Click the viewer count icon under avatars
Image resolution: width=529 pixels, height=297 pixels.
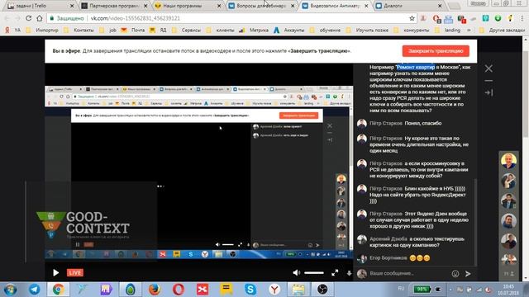point(508,274)
